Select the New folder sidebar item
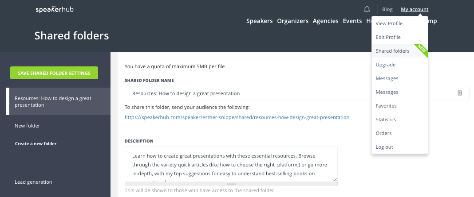Image resolution: width=474 pixels, height=197 pixels. (x=27, y=126)
